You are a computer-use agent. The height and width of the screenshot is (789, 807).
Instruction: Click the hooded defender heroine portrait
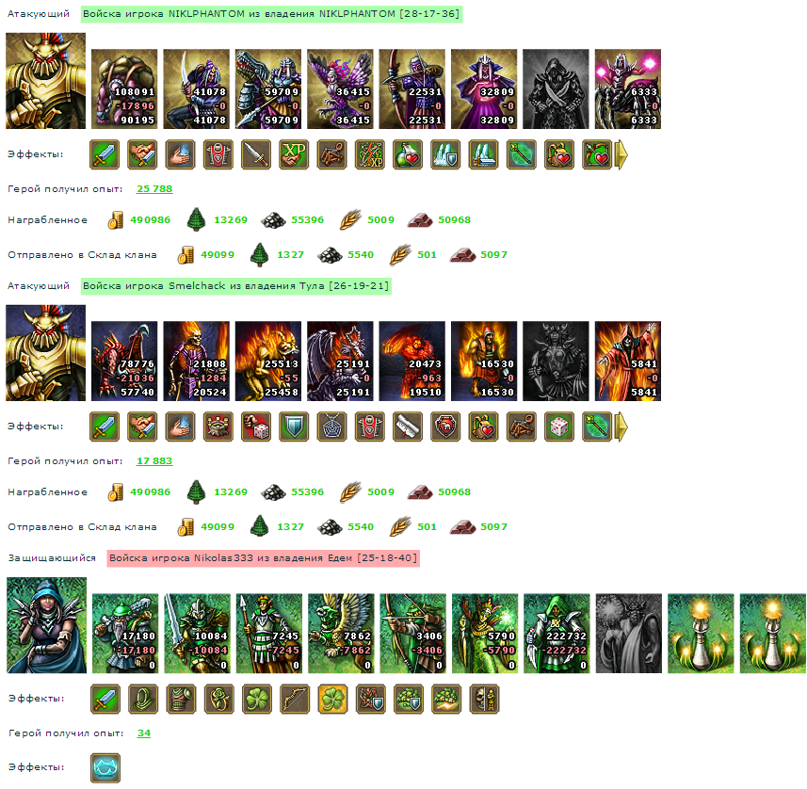[46, 625]
